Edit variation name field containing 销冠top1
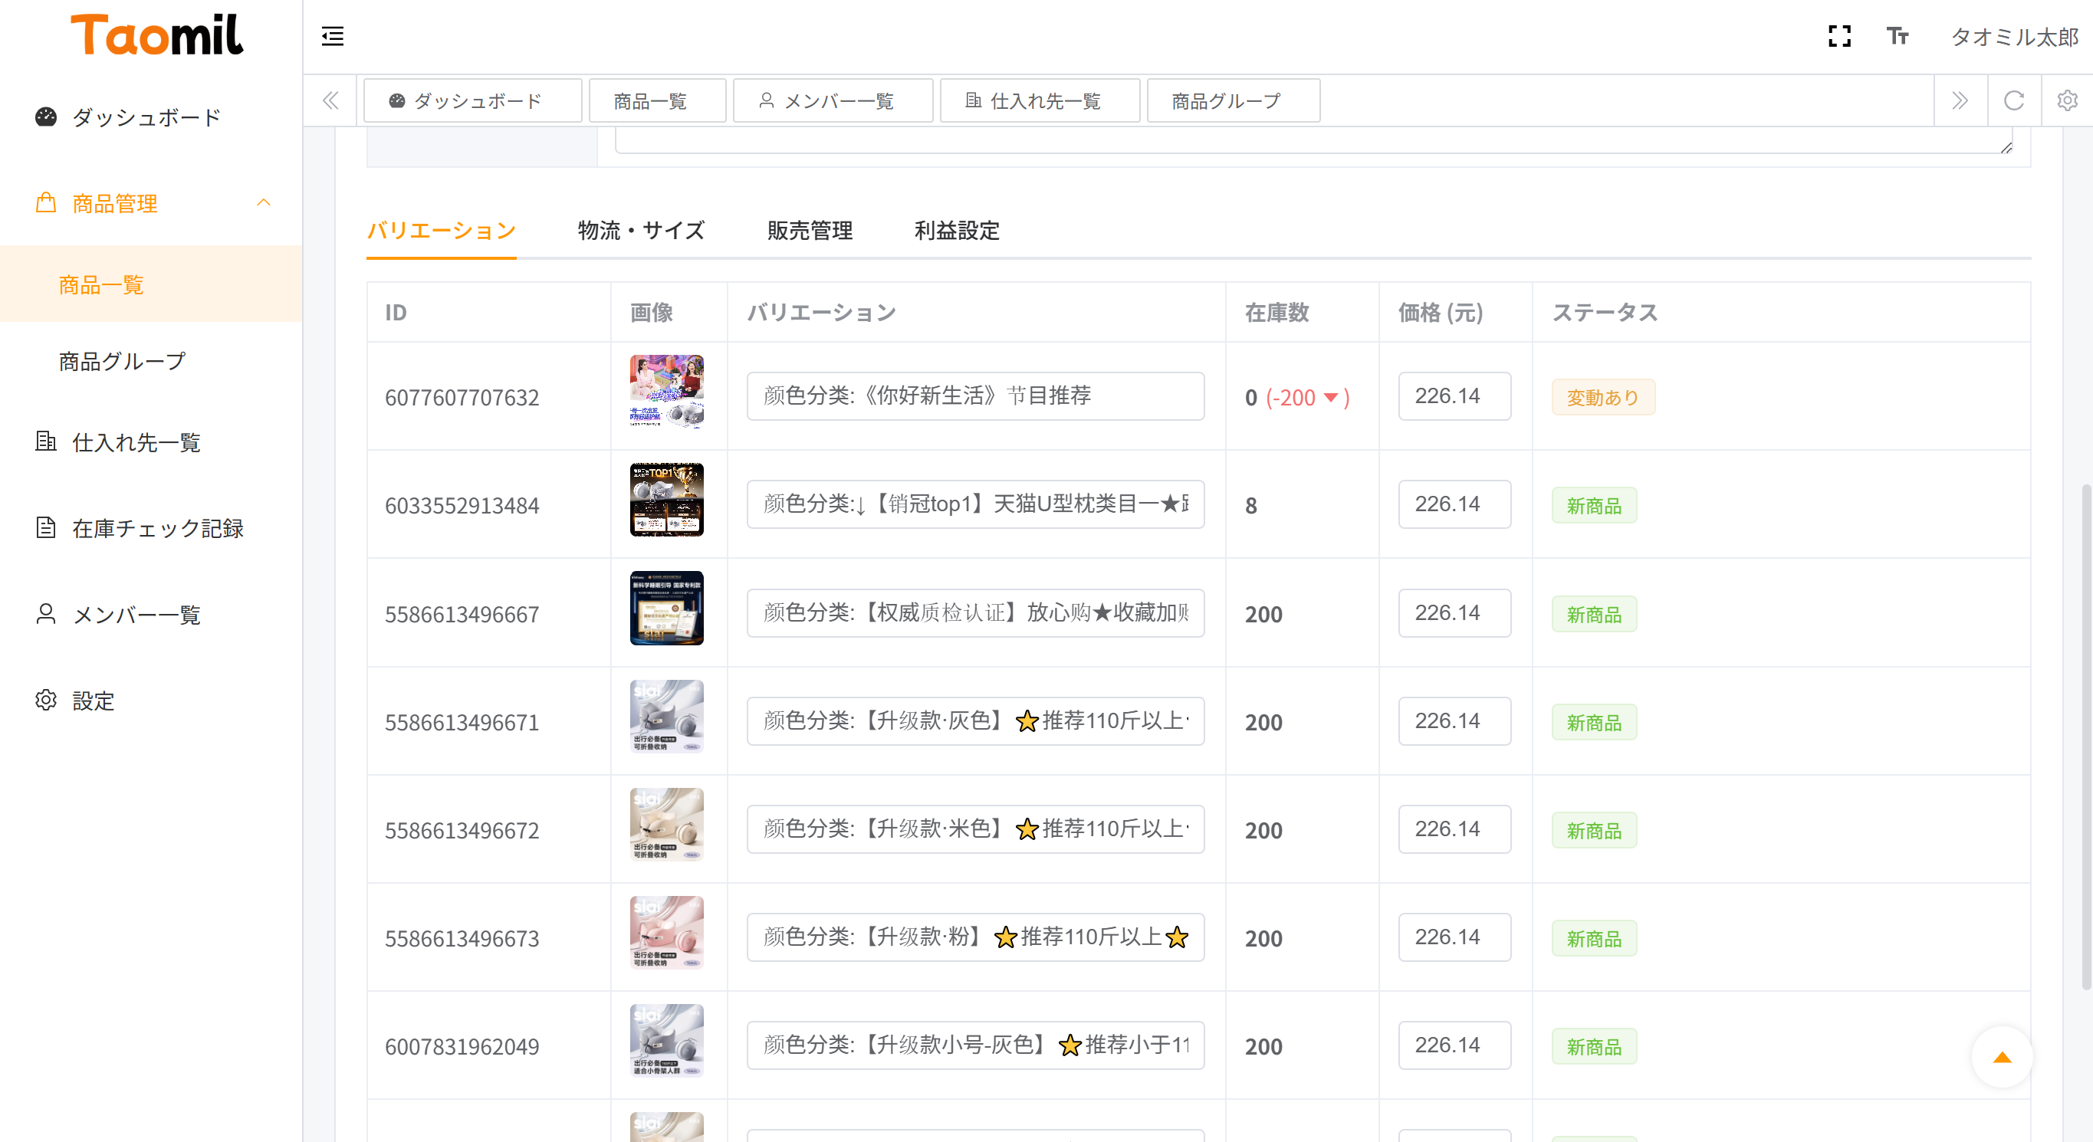This screenshot has height=1142, width=2093. (x=975, y=504)
